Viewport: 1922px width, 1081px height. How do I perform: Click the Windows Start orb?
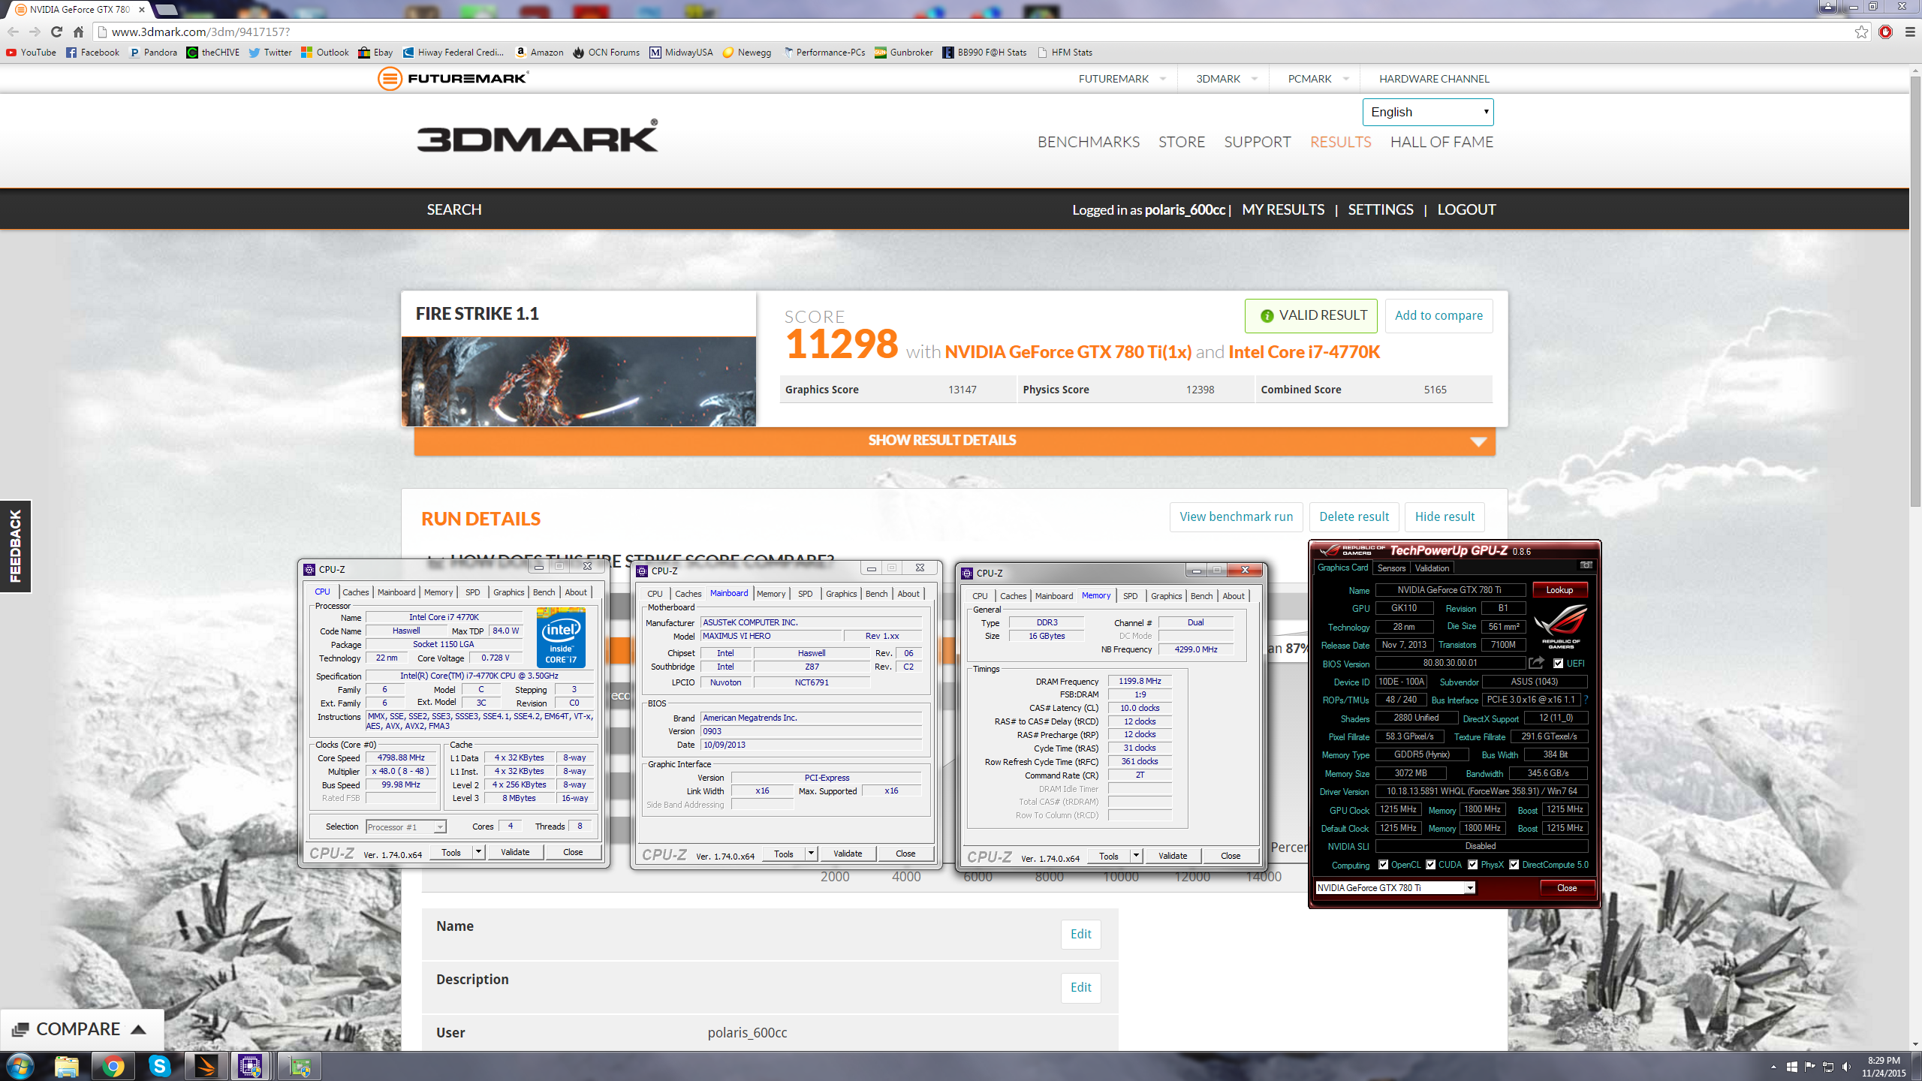[20, 1066]
